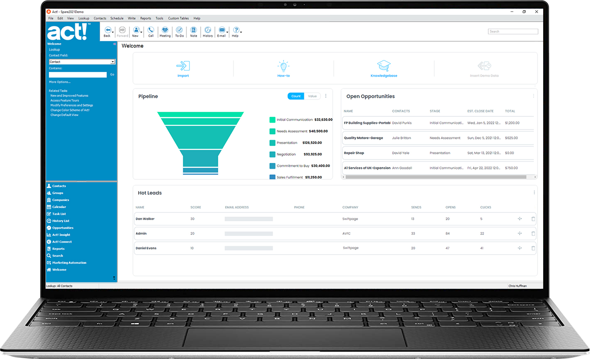Expand the E-mail toolbar dropdown arrow
This screenshot has height=359, width=590.
coord(227,32)
